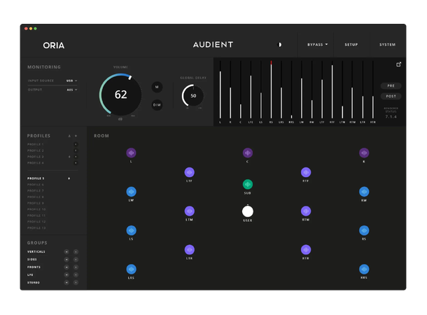Mute the STEREO group
Viewport: 427px width, 315px height.
pyautogui.click(x=66, y=283)
